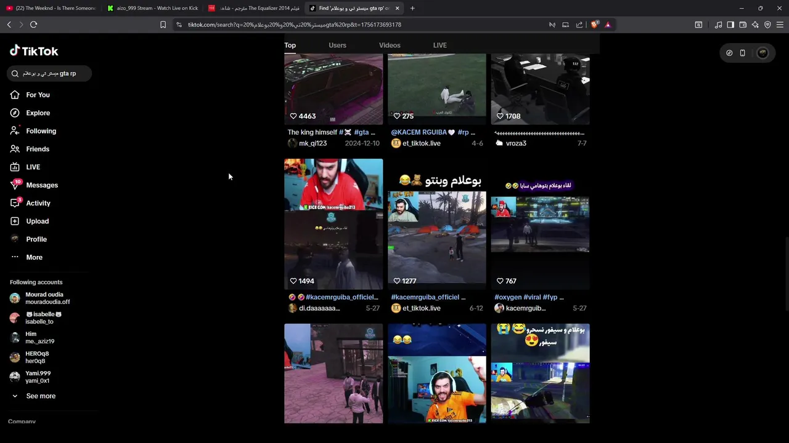Click the #oxygen #viral #fyp caption

[x=529, y=297]
